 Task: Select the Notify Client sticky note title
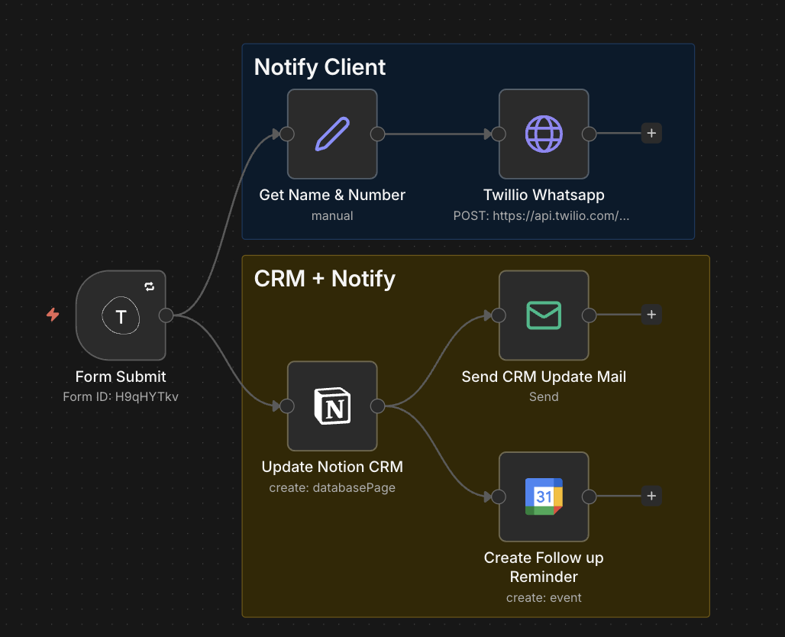tap(320, 67)
